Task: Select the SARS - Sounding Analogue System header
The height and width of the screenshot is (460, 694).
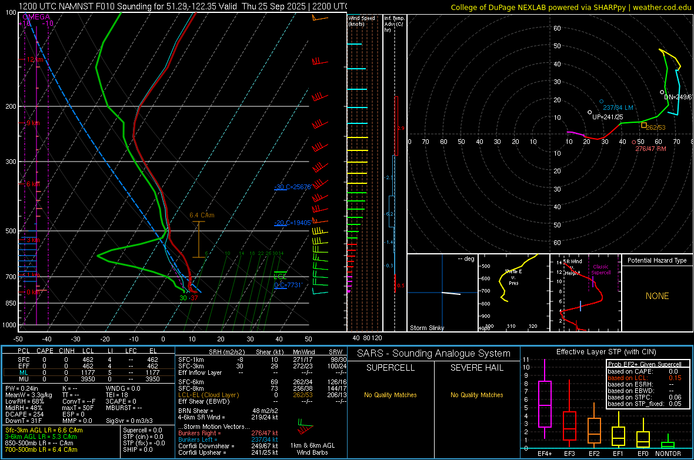Action: point(434,354)
